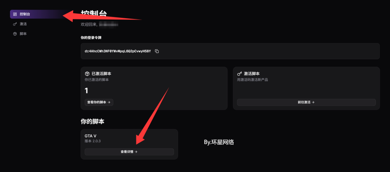Screen dimensions: 390x172
Task: Click arrow icon inside 前往激活 button
Action: pos(313,103)
